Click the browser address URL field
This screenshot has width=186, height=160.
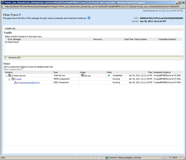click(92, 7)
